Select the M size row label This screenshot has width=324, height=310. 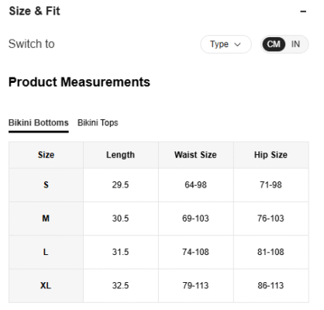[x=47, y=219]
